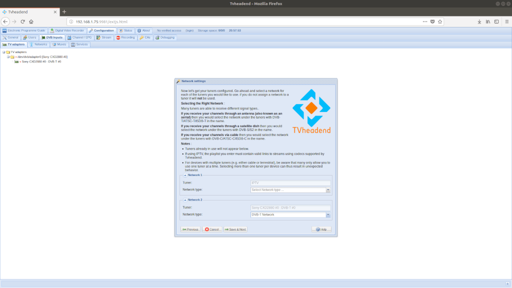Bookmark this page with the star icon
Viewport: 512px width, 288px height.
tap(440, 21)
